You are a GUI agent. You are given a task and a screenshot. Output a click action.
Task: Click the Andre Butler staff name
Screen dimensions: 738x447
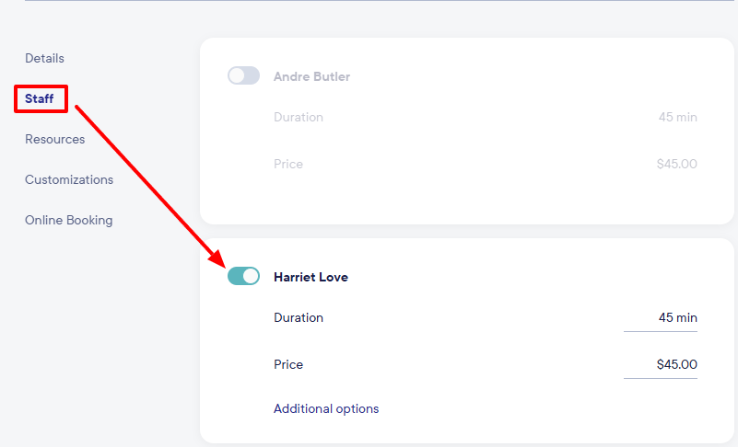pyautogui.click(x=311, y=76)
